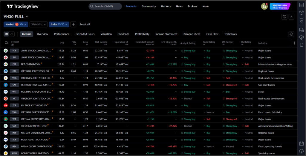Click the HPG stock logo icon
306x156 pixels.
tap(6, 92)
